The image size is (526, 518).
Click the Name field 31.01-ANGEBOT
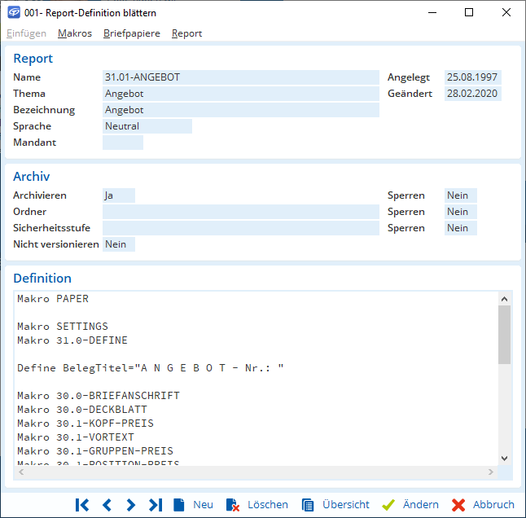[241, 77]
